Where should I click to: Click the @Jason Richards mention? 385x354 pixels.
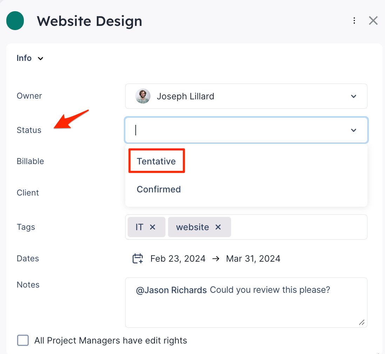pos(171,290)
